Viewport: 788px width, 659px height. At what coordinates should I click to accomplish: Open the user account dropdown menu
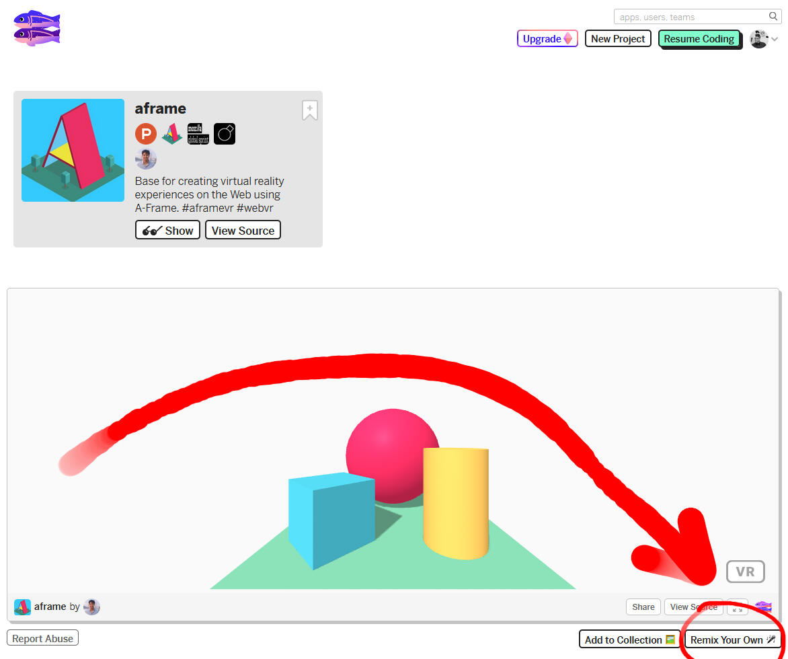(764, 39)
